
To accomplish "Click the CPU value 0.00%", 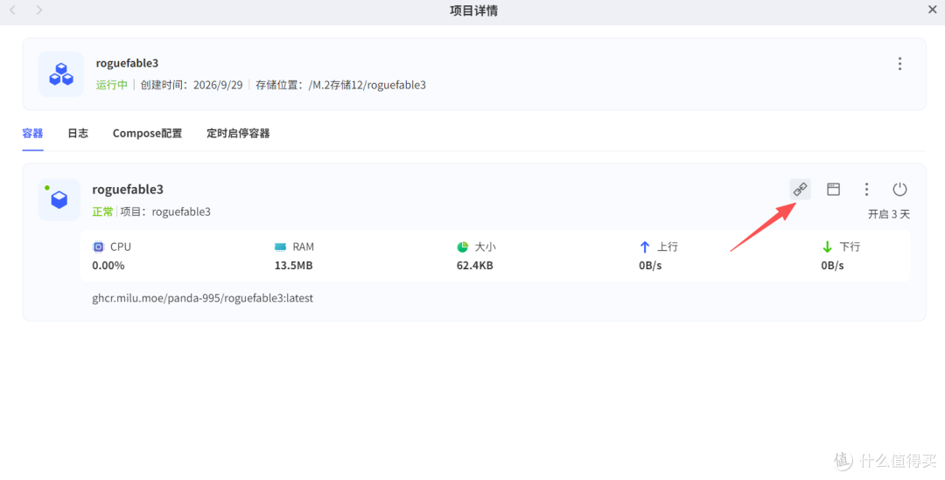I will click(x=108, y=265).
